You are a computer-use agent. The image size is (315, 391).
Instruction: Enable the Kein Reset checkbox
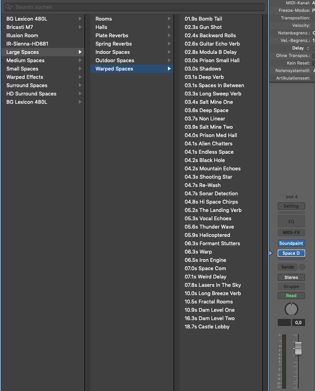[x=314, y=63]
